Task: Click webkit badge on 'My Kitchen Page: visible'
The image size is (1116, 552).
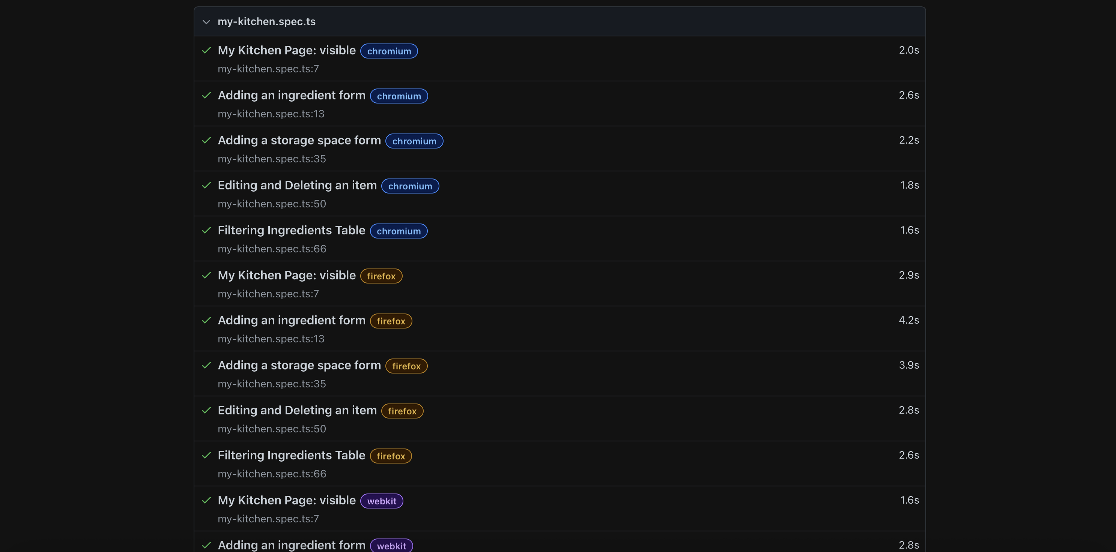Action: [381, 501]
